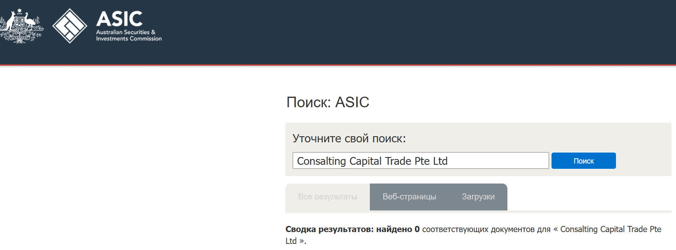Click inside the search refinement text field

pos(420,160)
